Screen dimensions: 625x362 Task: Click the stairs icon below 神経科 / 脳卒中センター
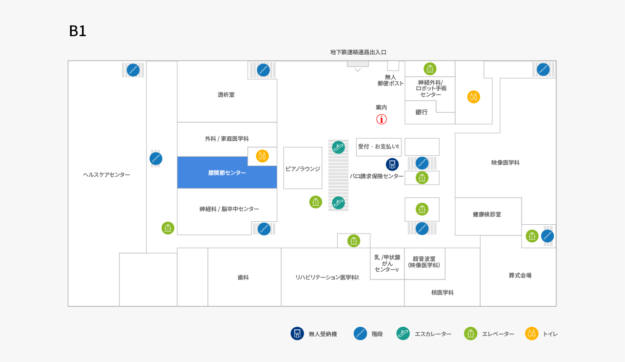(x=264, y=229)
